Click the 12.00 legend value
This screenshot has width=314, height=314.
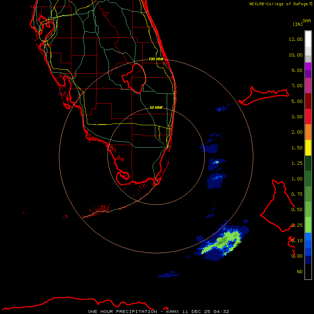[x=296, y=39]
